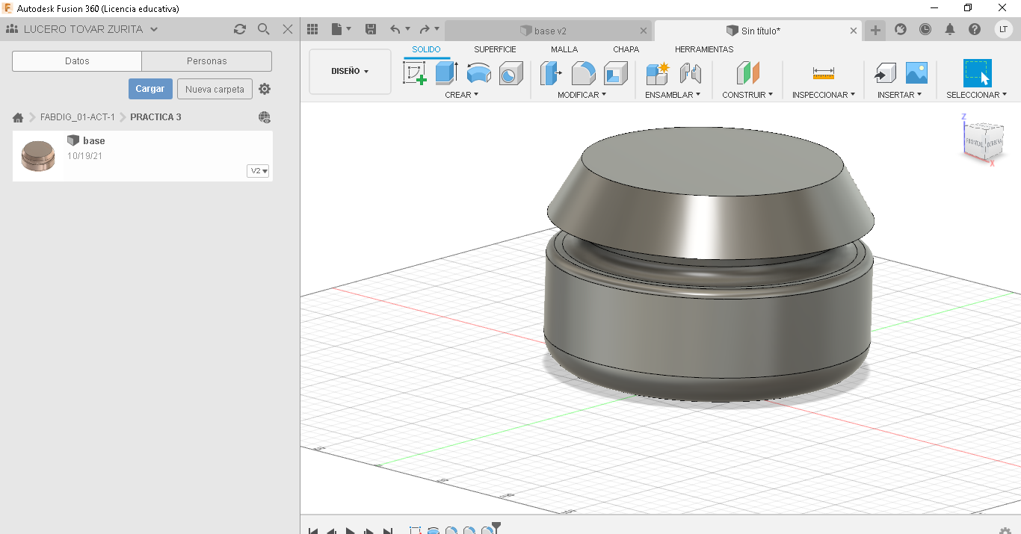Select the Personas tab
1021x534 pixels.
coord(207,61)
